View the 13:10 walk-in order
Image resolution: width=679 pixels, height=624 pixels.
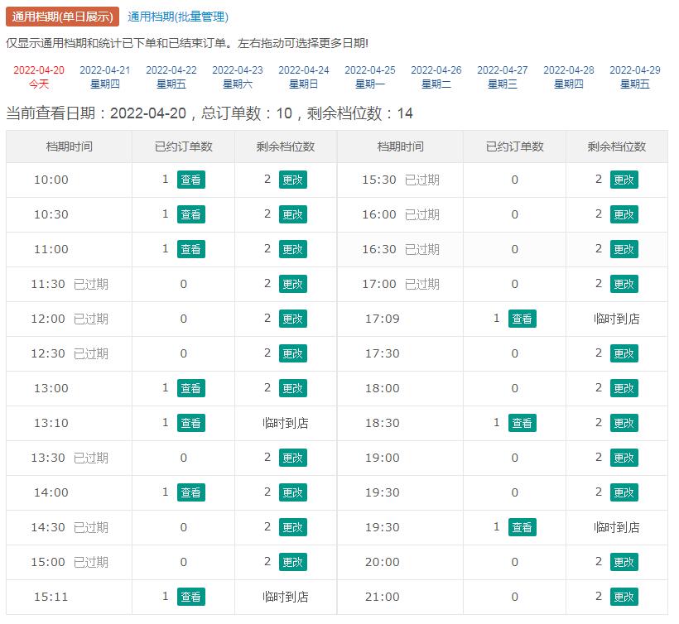click(190, 423)
